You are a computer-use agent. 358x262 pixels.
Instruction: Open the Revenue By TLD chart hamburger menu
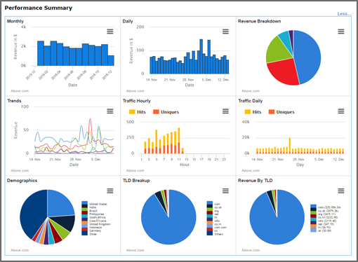341,191
